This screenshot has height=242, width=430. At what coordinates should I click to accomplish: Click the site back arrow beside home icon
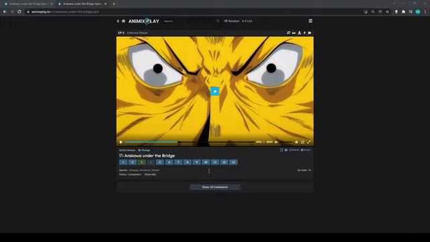(118, 21)
